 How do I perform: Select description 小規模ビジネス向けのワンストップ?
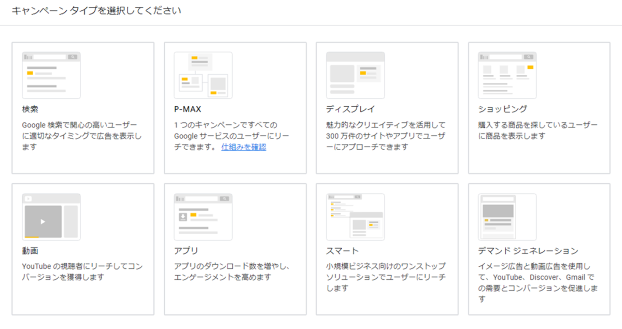[386, 277]
